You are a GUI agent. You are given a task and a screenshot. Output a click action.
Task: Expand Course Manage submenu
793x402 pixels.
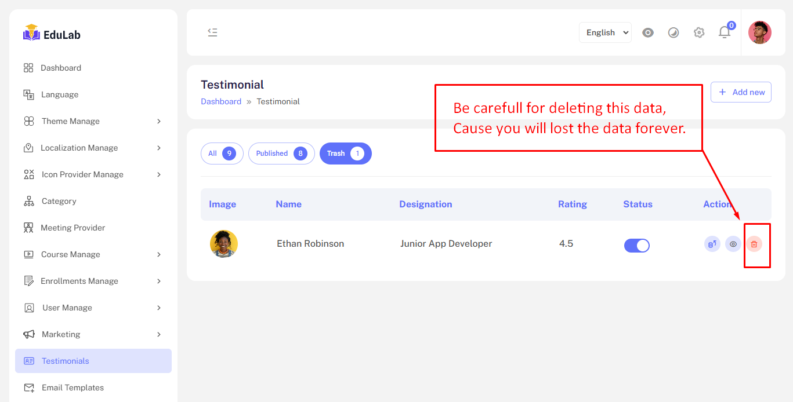[71, 254]
